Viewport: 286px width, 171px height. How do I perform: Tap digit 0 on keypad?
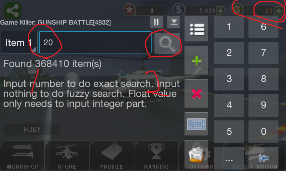point(263,131)
